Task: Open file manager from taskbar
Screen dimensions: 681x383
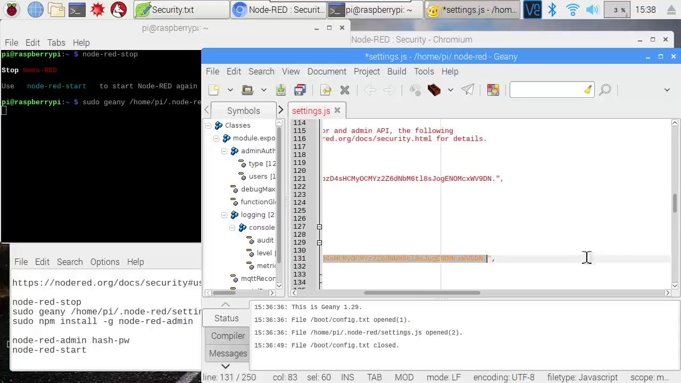Action: click(56, 10)
